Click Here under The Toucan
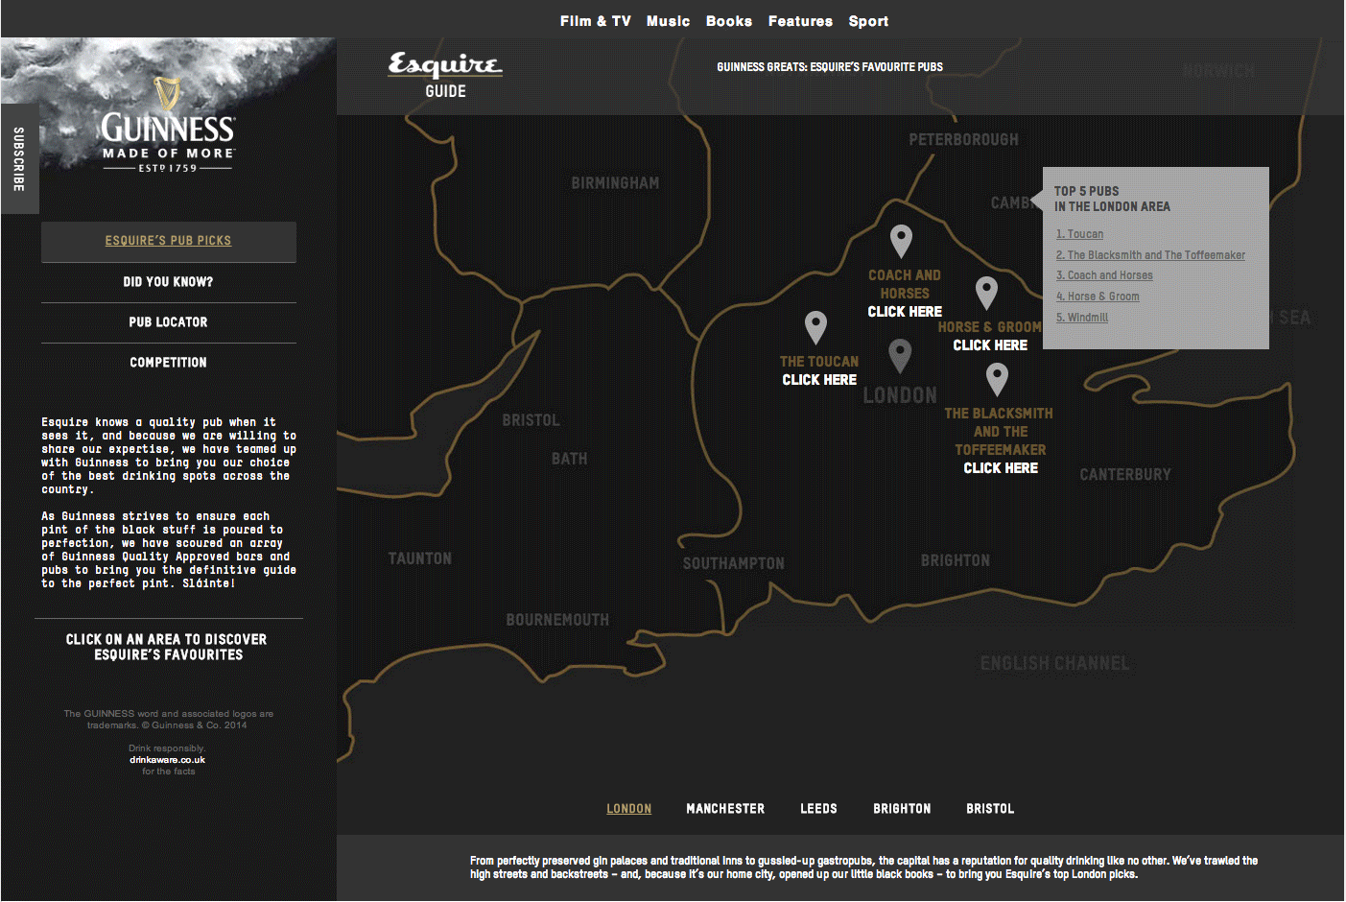 819,380
